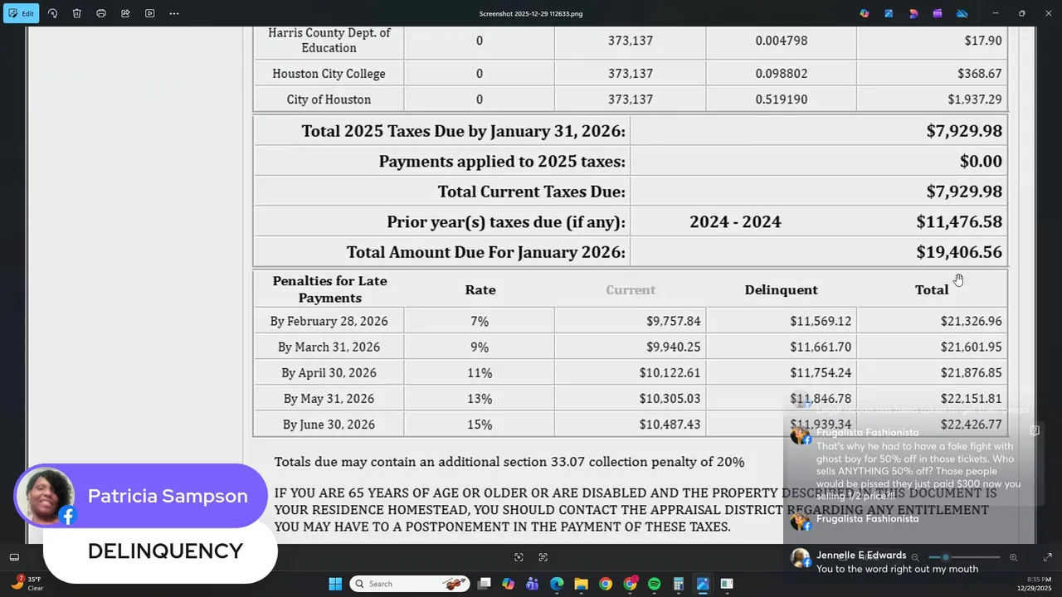Click the $10,122.61 current cell

tap(670, 373)
